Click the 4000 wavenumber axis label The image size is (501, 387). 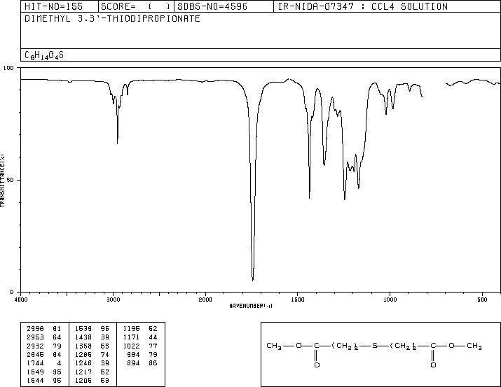(x=21, y=300)
